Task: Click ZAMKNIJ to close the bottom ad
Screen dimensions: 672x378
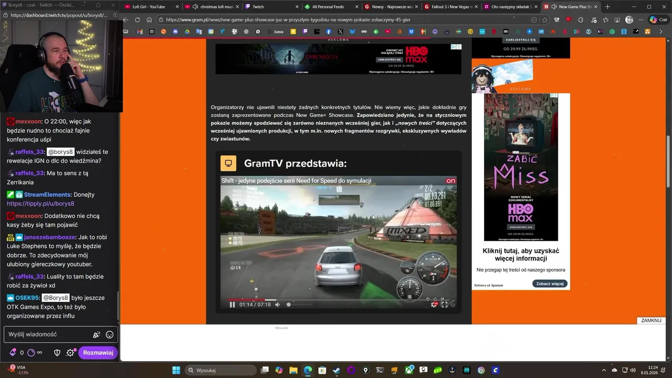Action: [651, 320]
